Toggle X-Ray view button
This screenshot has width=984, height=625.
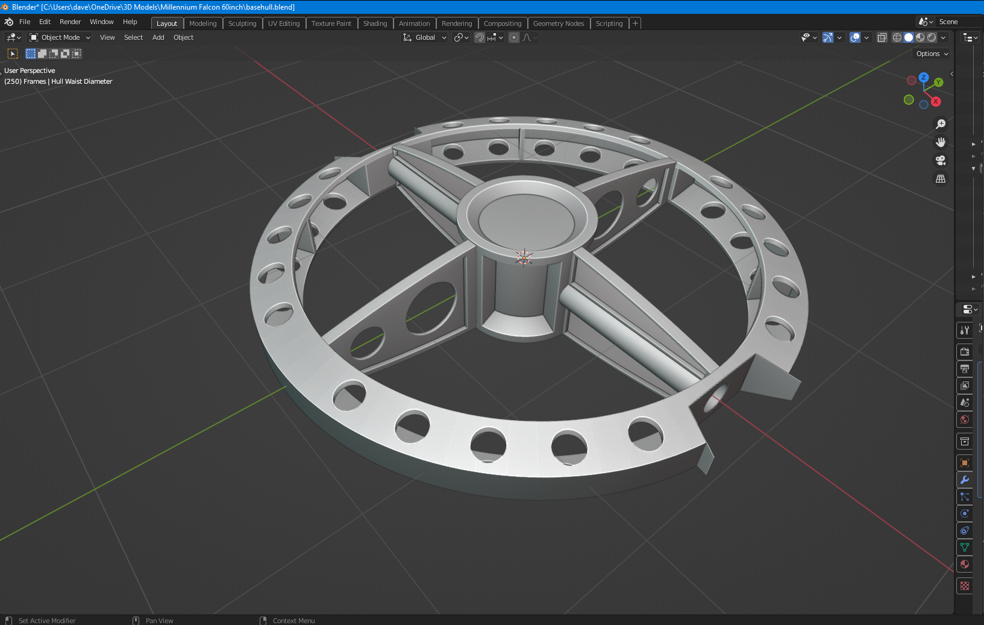coord(882,37)
